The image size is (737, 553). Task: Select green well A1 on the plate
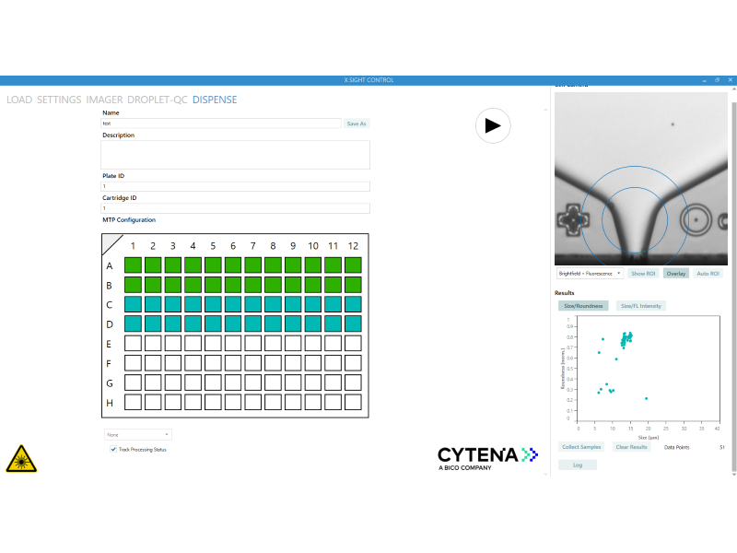(133, 265)
